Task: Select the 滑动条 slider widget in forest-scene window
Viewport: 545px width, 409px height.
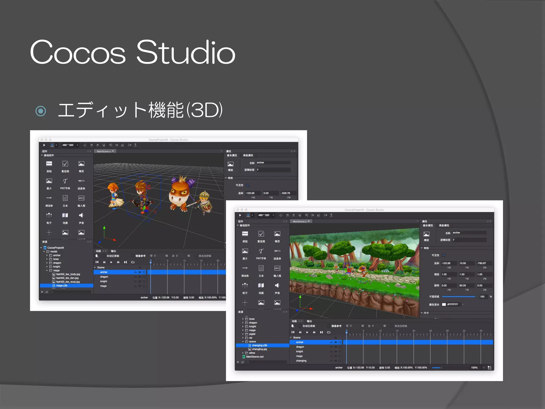Action: pos(245,268)
